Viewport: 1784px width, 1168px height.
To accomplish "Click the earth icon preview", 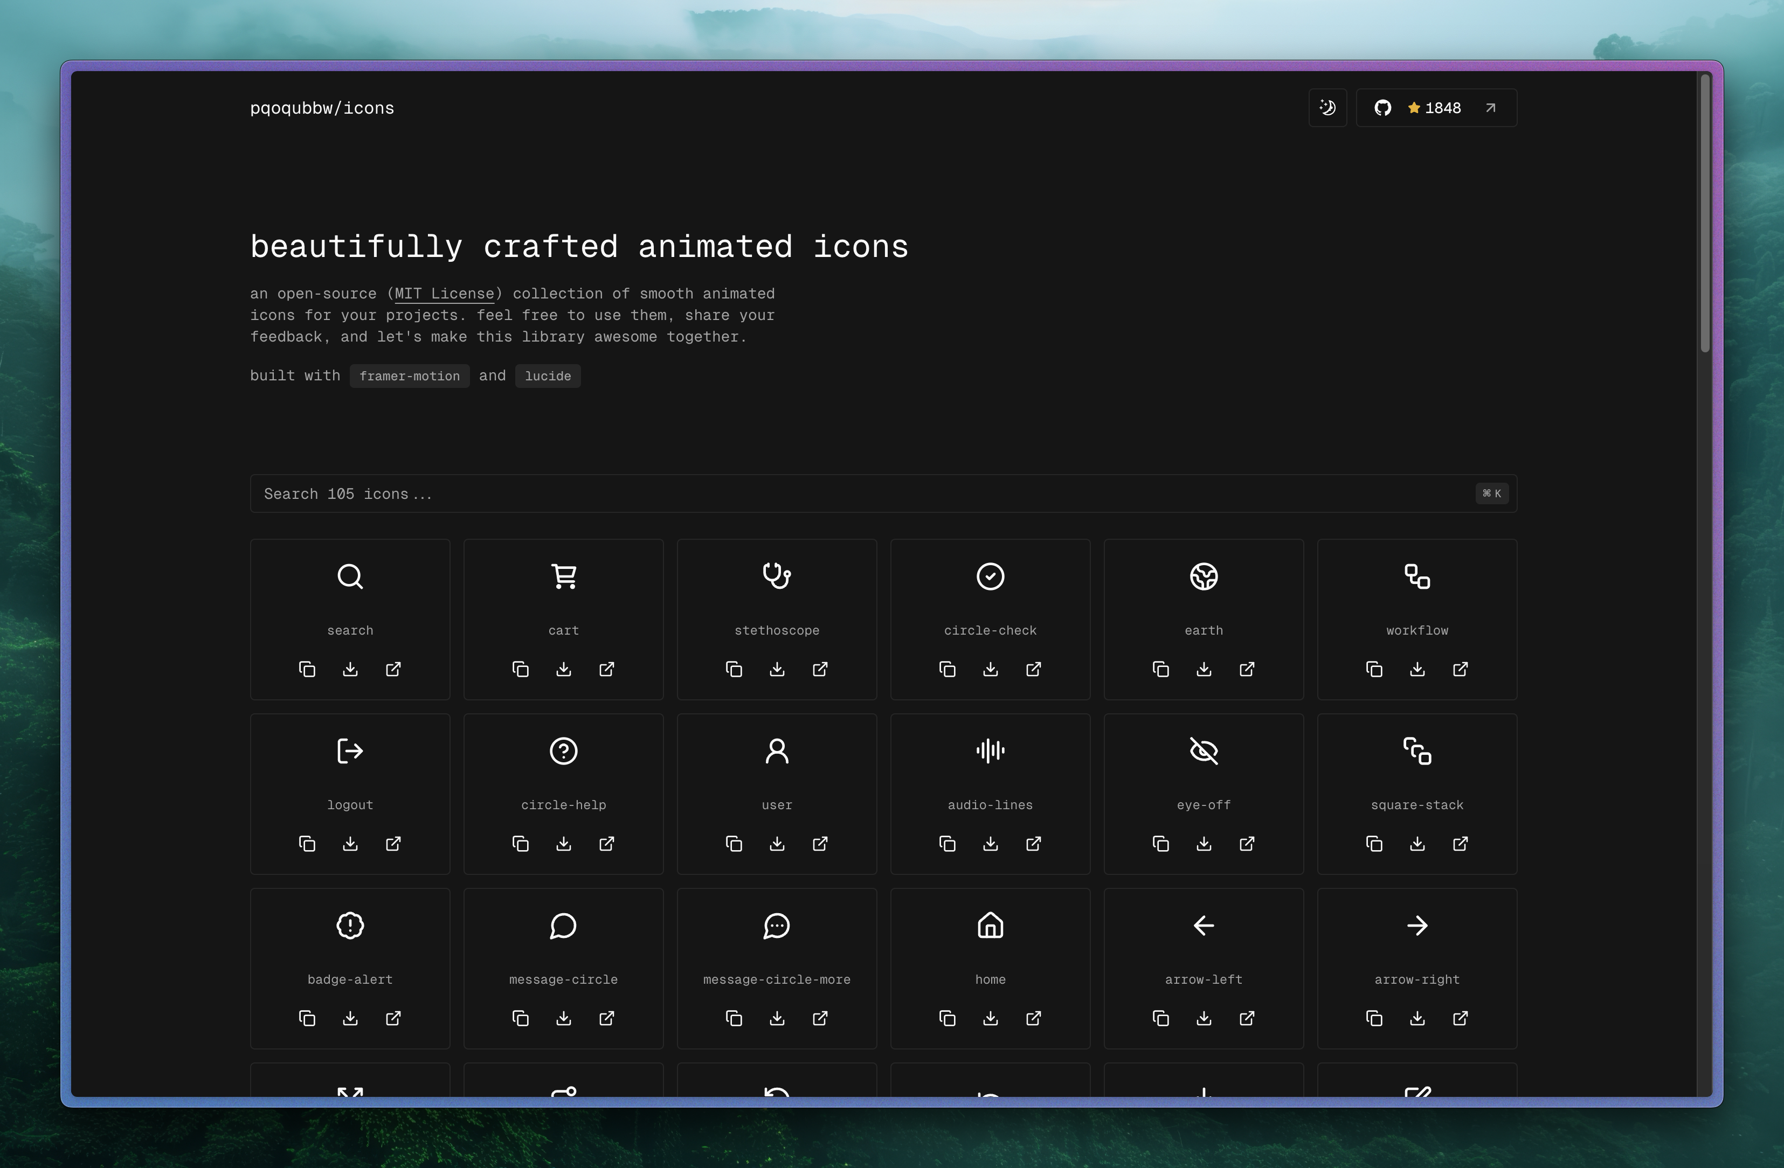I will click(1204, 577).
